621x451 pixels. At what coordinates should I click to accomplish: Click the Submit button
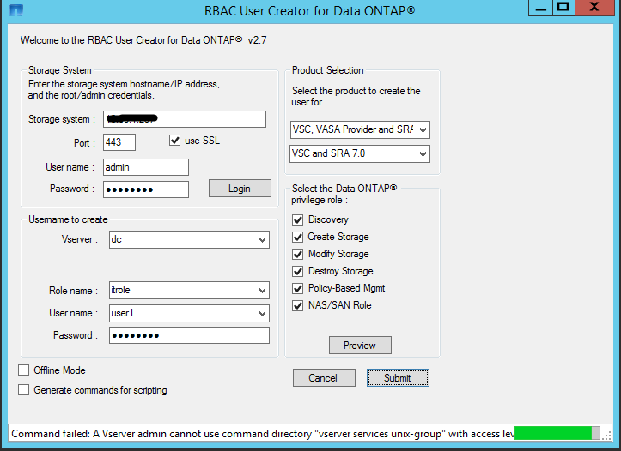pyautogui.click(x=398, y=378)
